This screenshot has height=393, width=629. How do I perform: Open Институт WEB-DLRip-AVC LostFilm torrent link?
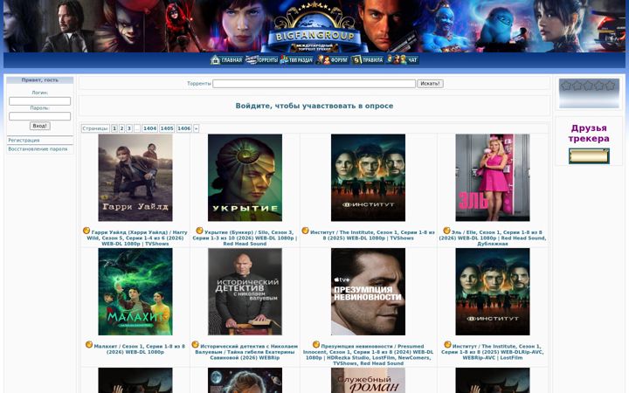pyautogui.click(x=493, y=352)
